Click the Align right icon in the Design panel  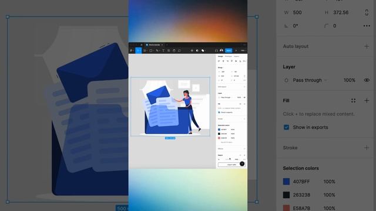[x=227, y=61]
